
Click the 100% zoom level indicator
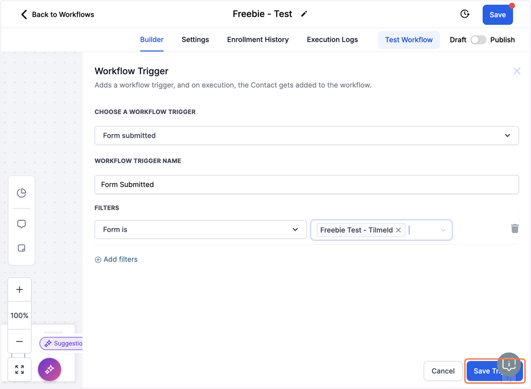click(19, 315)
